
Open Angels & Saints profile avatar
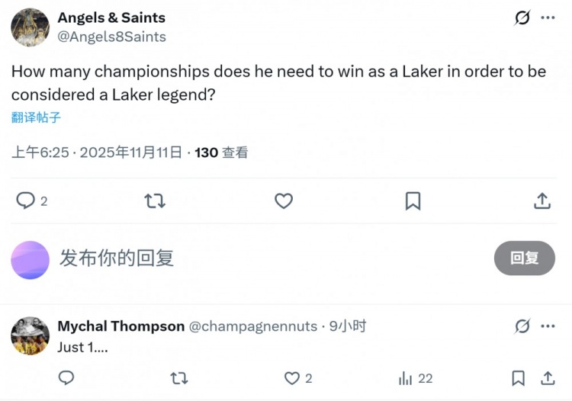pyautogui.click(x=30, y=27)
